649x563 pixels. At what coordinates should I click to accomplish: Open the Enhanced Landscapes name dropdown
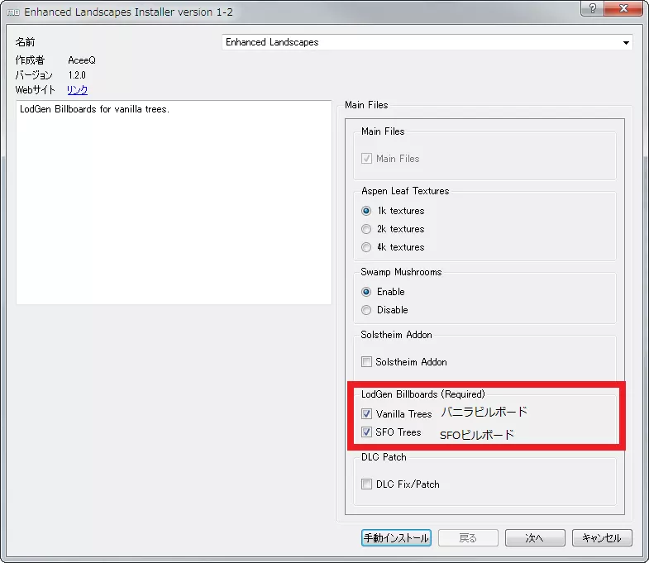tap(427, 42)
